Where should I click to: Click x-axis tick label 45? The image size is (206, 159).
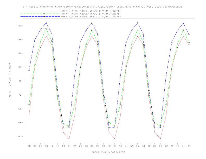[x=115, y=146]
